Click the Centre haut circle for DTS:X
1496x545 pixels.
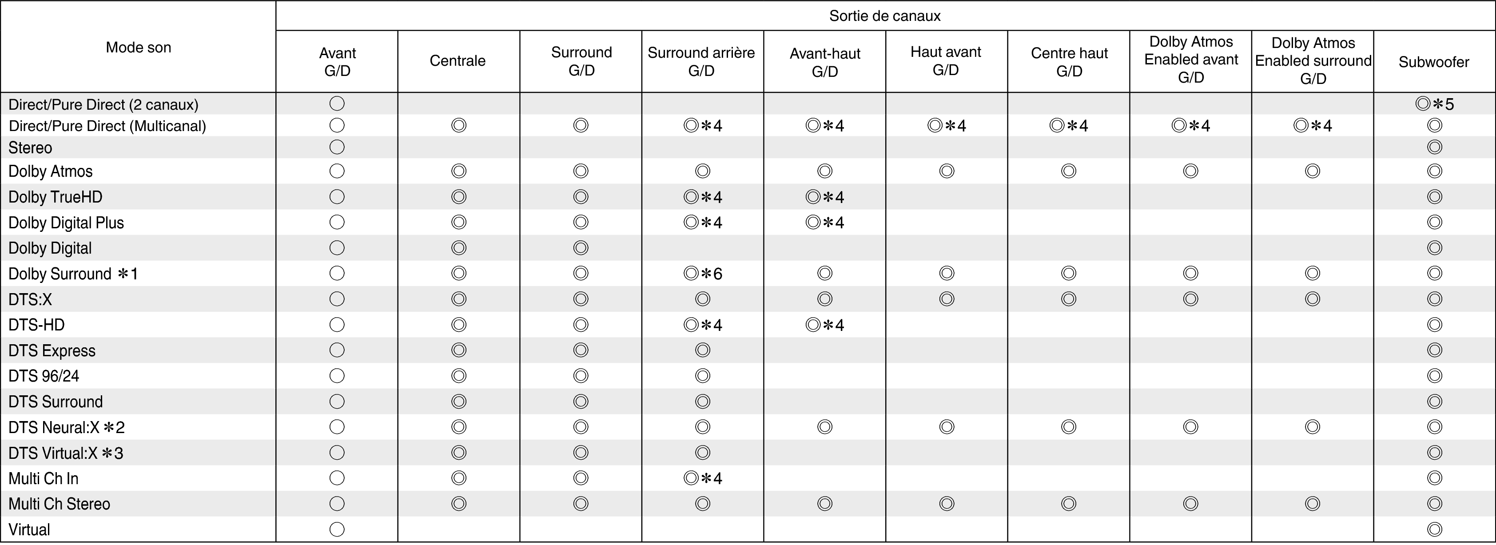(x=1069, y=299)
